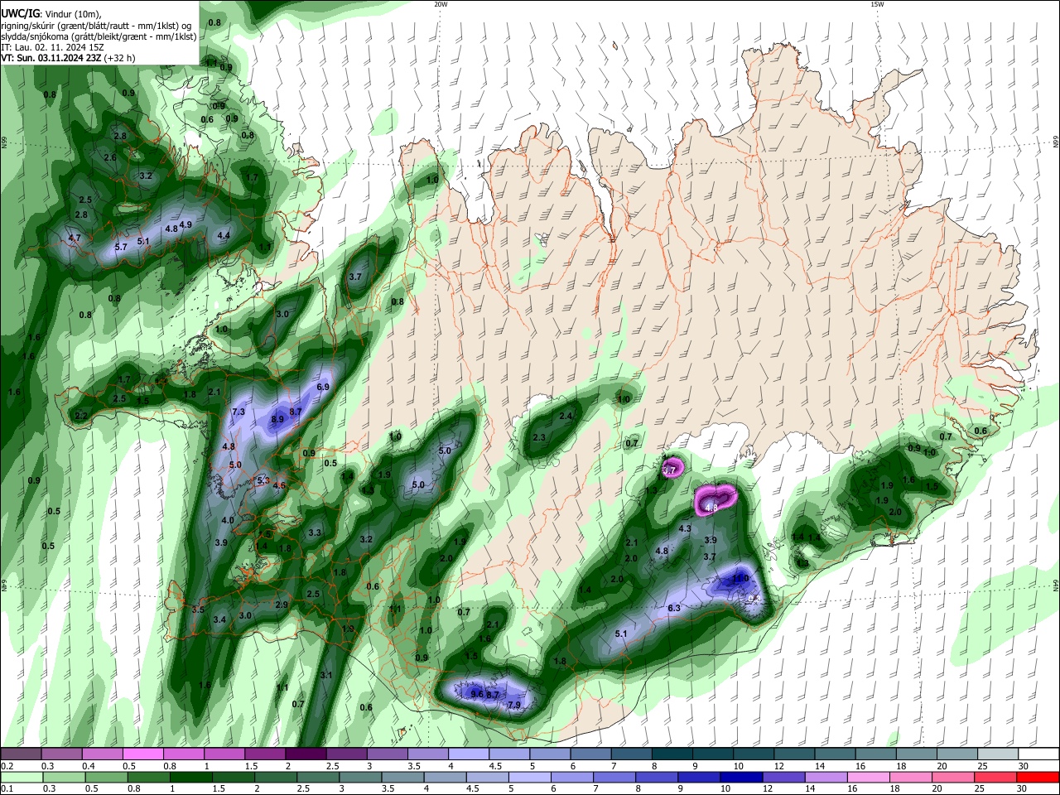This screenshot has width=1060, height=795.
Task: Click the 15W longitude label
Action: click(877, 4)
